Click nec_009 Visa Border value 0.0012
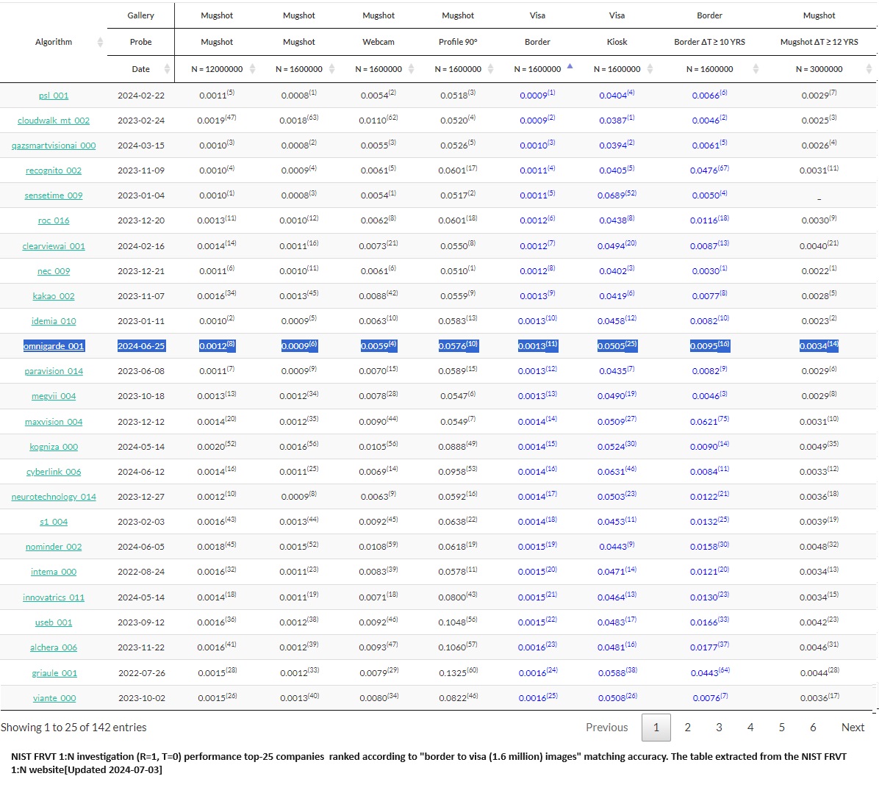Viewport: 879px width, 790px height. point(534,271)
